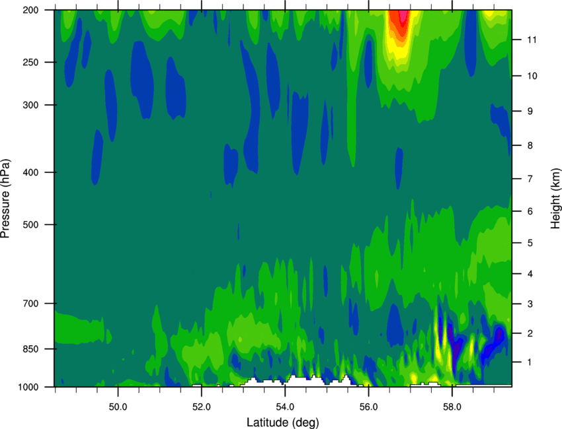The image size is (562, 429).
Task: Pick the height label 8 km
Action: click(530, 145)
